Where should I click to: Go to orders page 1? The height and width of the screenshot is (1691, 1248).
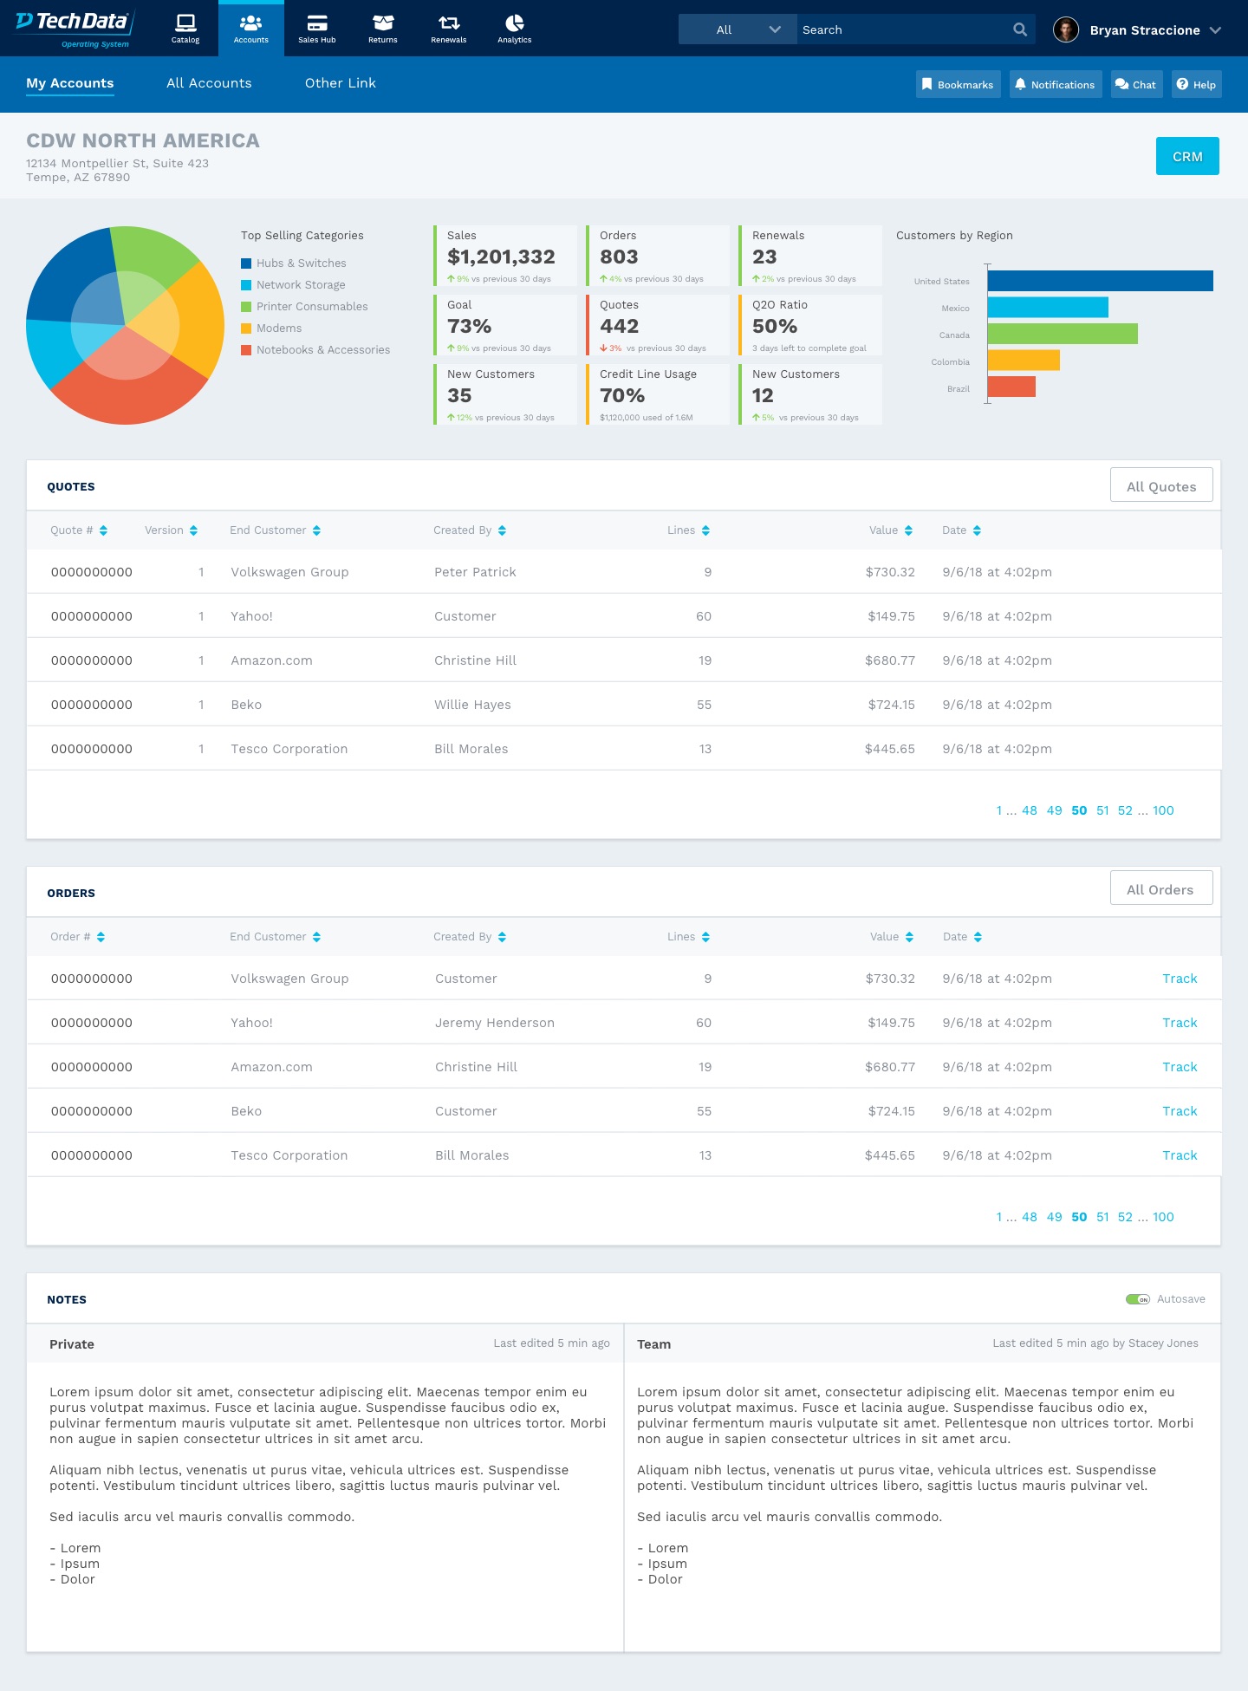tap(999, 1217)
